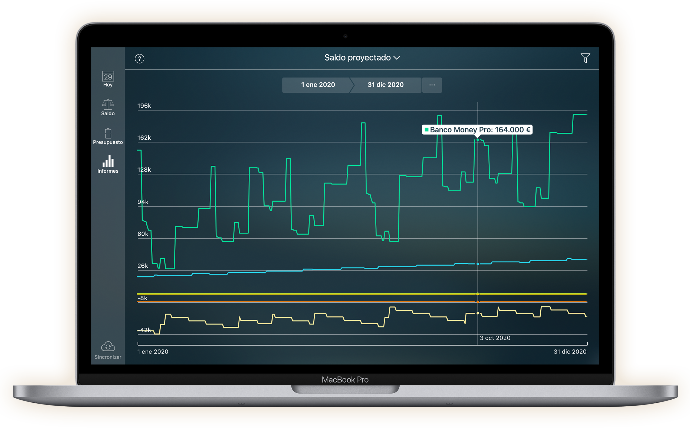Click the 3 oct 2020 cursor marker label
The height and width of the screenshot is (438, 690).
tap(495, 338)
